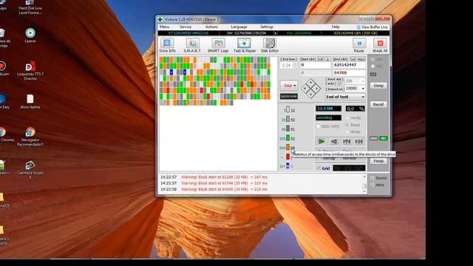Toggle the auto block size checkbox
473x266 pixels.
coord(340,83)
